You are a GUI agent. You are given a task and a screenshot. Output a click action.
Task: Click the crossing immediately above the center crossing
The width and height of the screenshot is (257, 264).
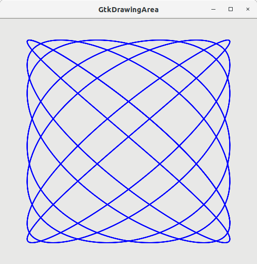click(129, 102)
